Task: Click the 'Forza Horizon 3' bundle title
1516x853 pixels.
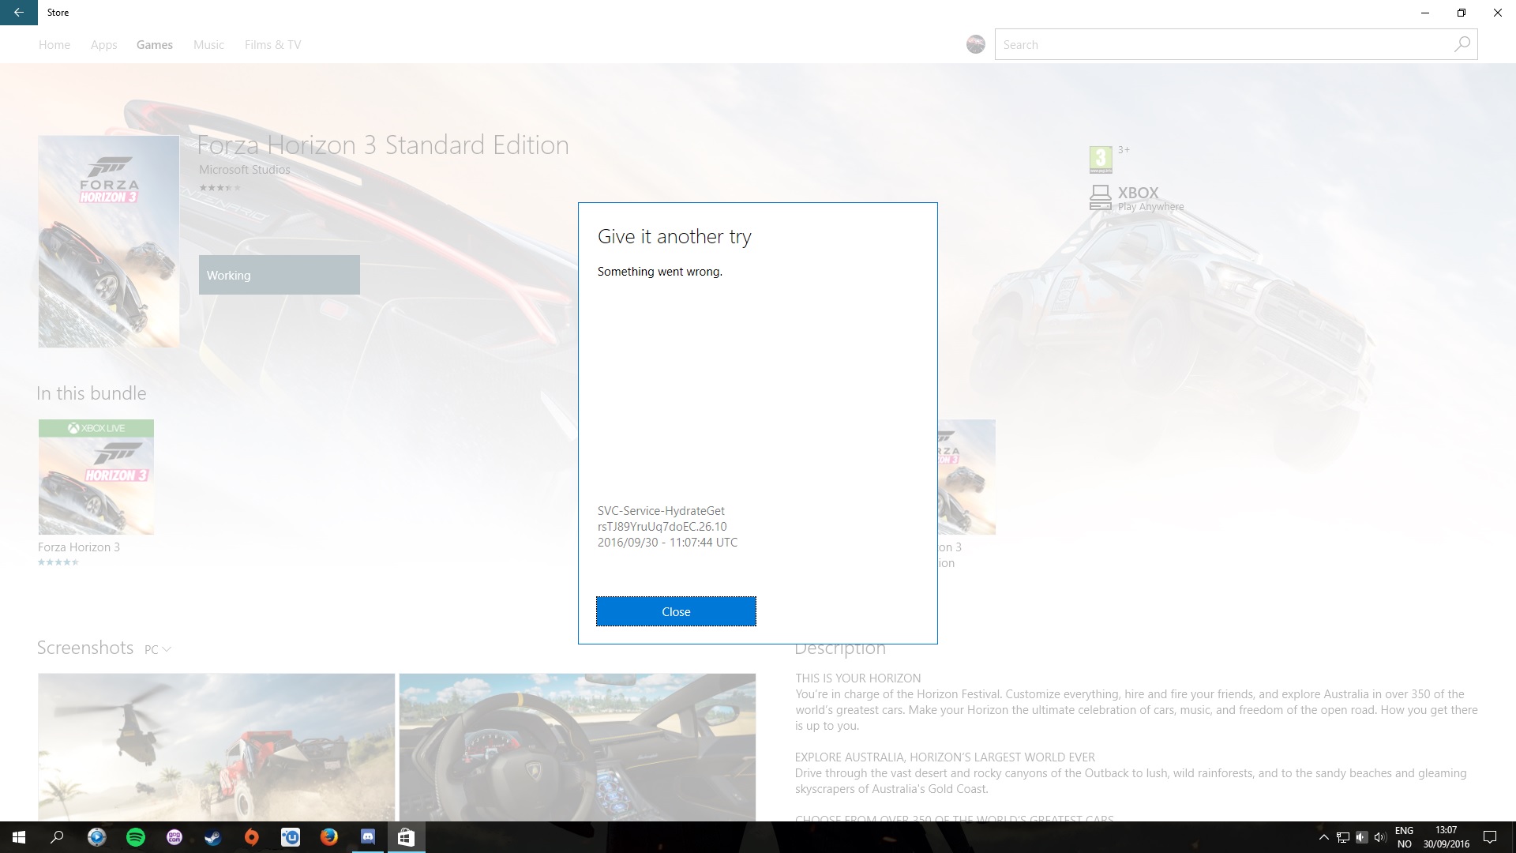Action: pos(79,547)
